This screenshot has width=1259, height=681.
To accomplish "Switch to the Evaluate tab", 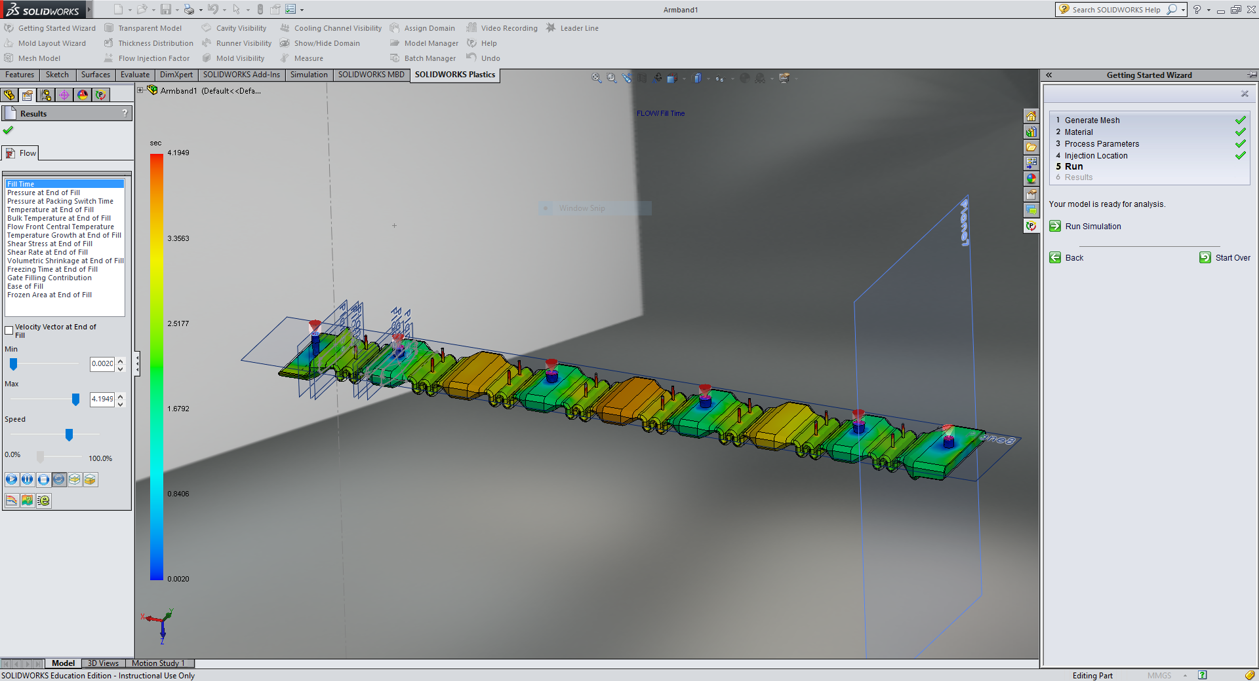I will coord(135,75).
